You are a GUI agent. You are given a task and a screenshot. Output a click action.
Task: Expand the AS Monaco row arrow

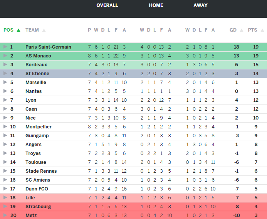click(x=5, y=56)
